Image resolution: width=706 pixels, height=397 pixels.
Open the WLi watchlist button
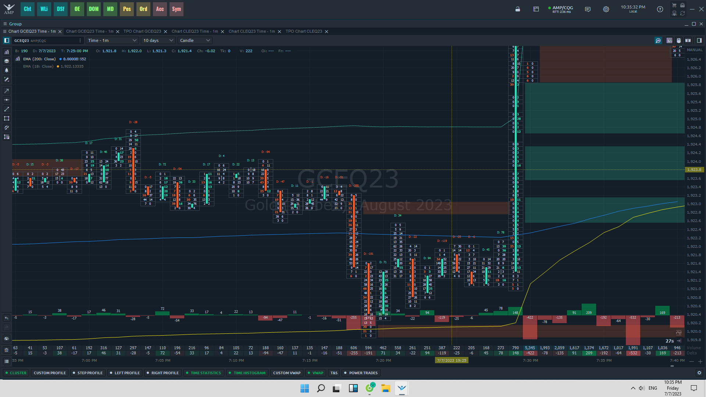click(44, 9)
